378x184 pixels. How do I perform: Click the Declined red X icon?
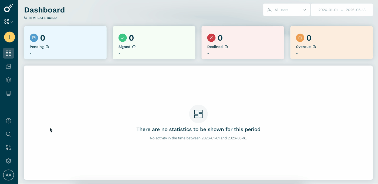click(211, 38)
